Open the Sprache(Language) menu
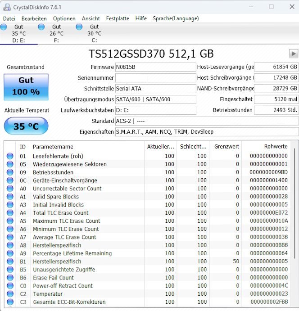Image resolution: width=299 pixels, height=311 pixels. tap(176, 18)
